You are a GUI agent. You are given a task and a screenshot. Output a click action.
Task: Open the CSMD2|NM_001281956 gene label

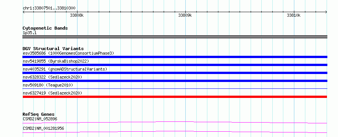[x=43, y=129]
